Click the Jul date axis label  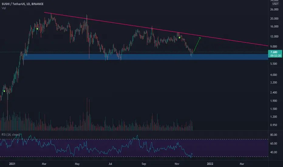[x=110, y=164]
